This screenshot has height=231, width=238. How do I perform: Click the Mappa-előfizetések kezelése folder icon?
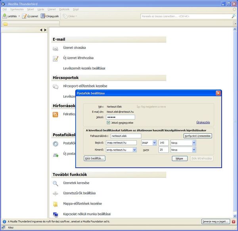tap(56, 204)
